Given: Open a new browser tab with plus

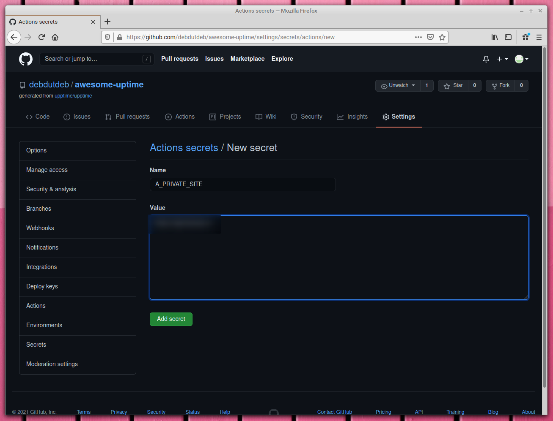Looking at the screenshot, I should point(107,22).
